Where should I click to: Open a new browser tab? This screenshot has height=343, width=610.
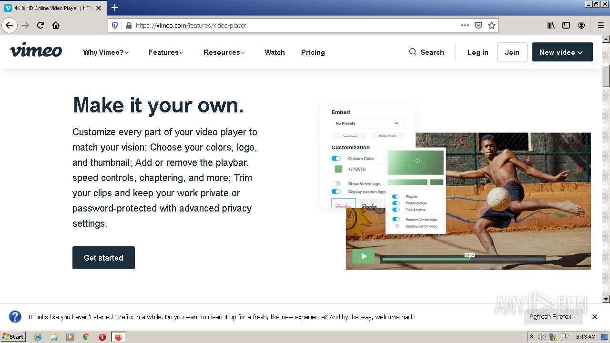115,8
